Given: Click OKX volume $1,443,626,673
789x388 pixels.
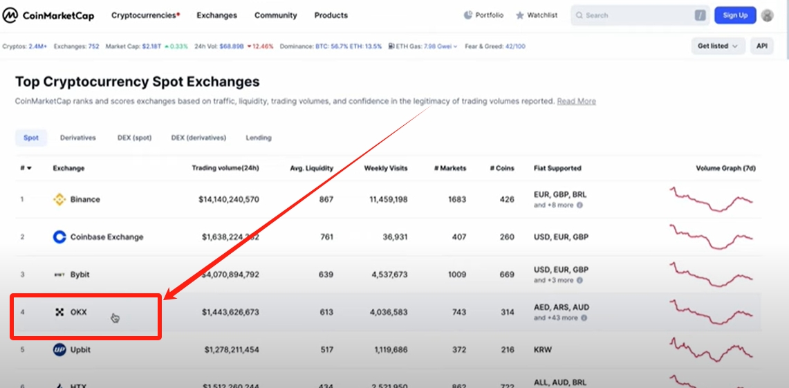Looking at the screenshot, I should click(230, 312).
